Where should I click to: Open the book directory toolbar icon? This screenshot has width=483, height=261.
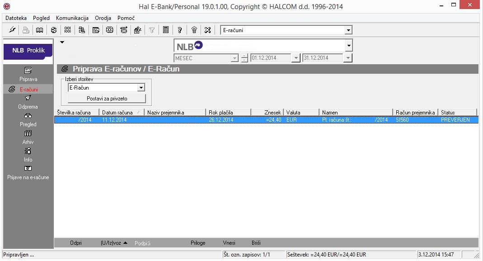tap(39, 30)
